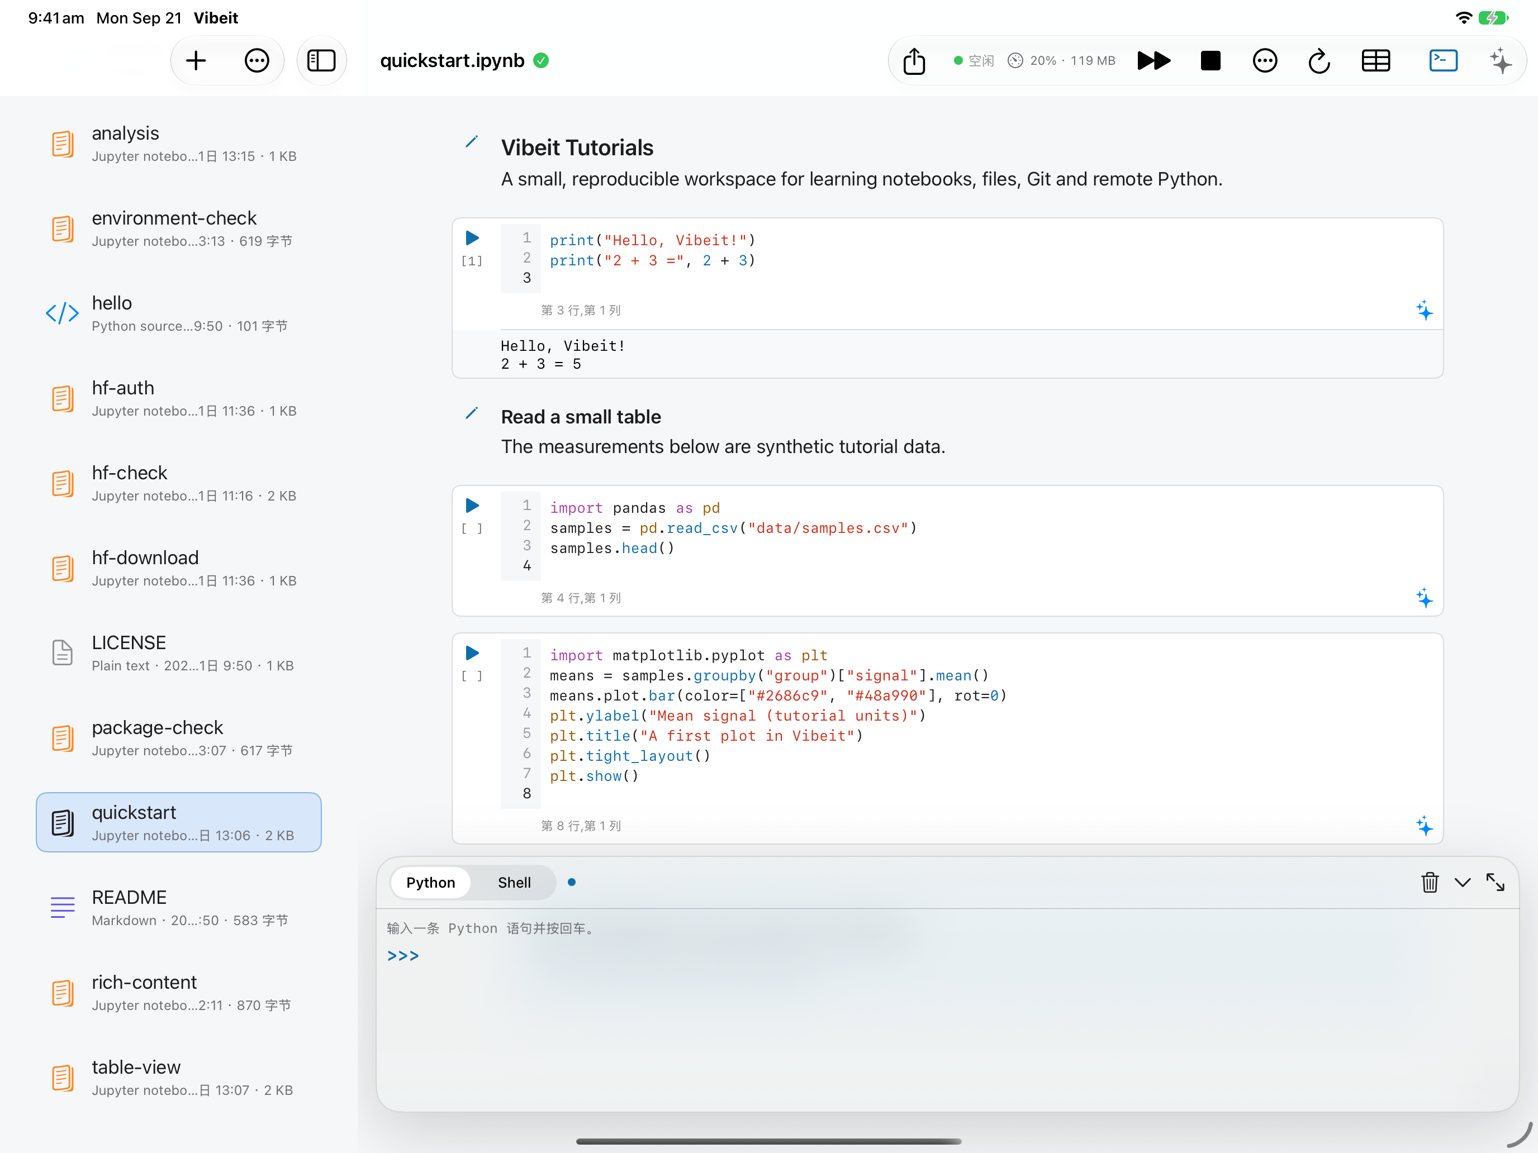Place cursor in the samples.head() code line
Screen dimensions: 1538x1153
pos(612,549)
